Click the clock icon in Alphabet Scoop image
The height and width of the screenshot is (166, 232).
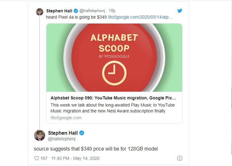click(114, 73)
